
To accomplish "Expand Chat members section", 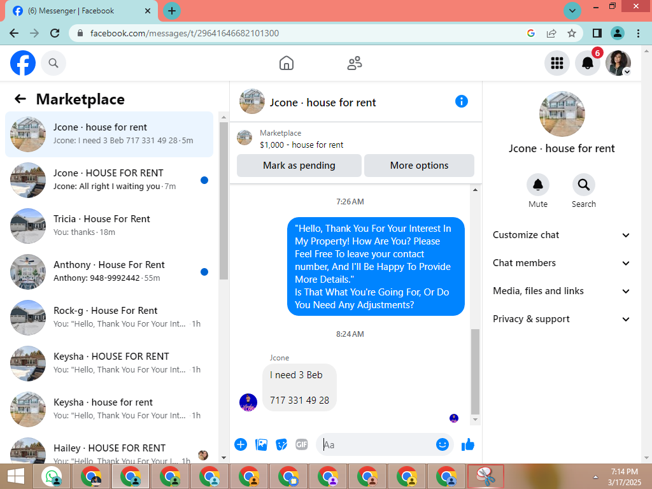I will click(561, 263).
